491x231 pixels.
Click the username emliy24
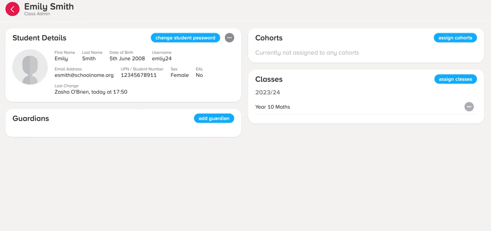[x=162, y=59]
